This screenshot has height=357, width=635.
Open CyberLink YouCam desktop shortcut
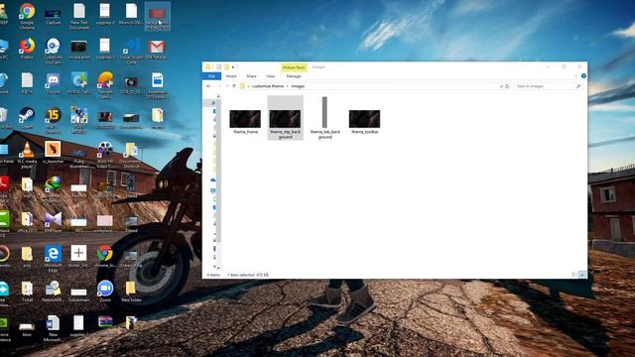(x=53, y=51)
